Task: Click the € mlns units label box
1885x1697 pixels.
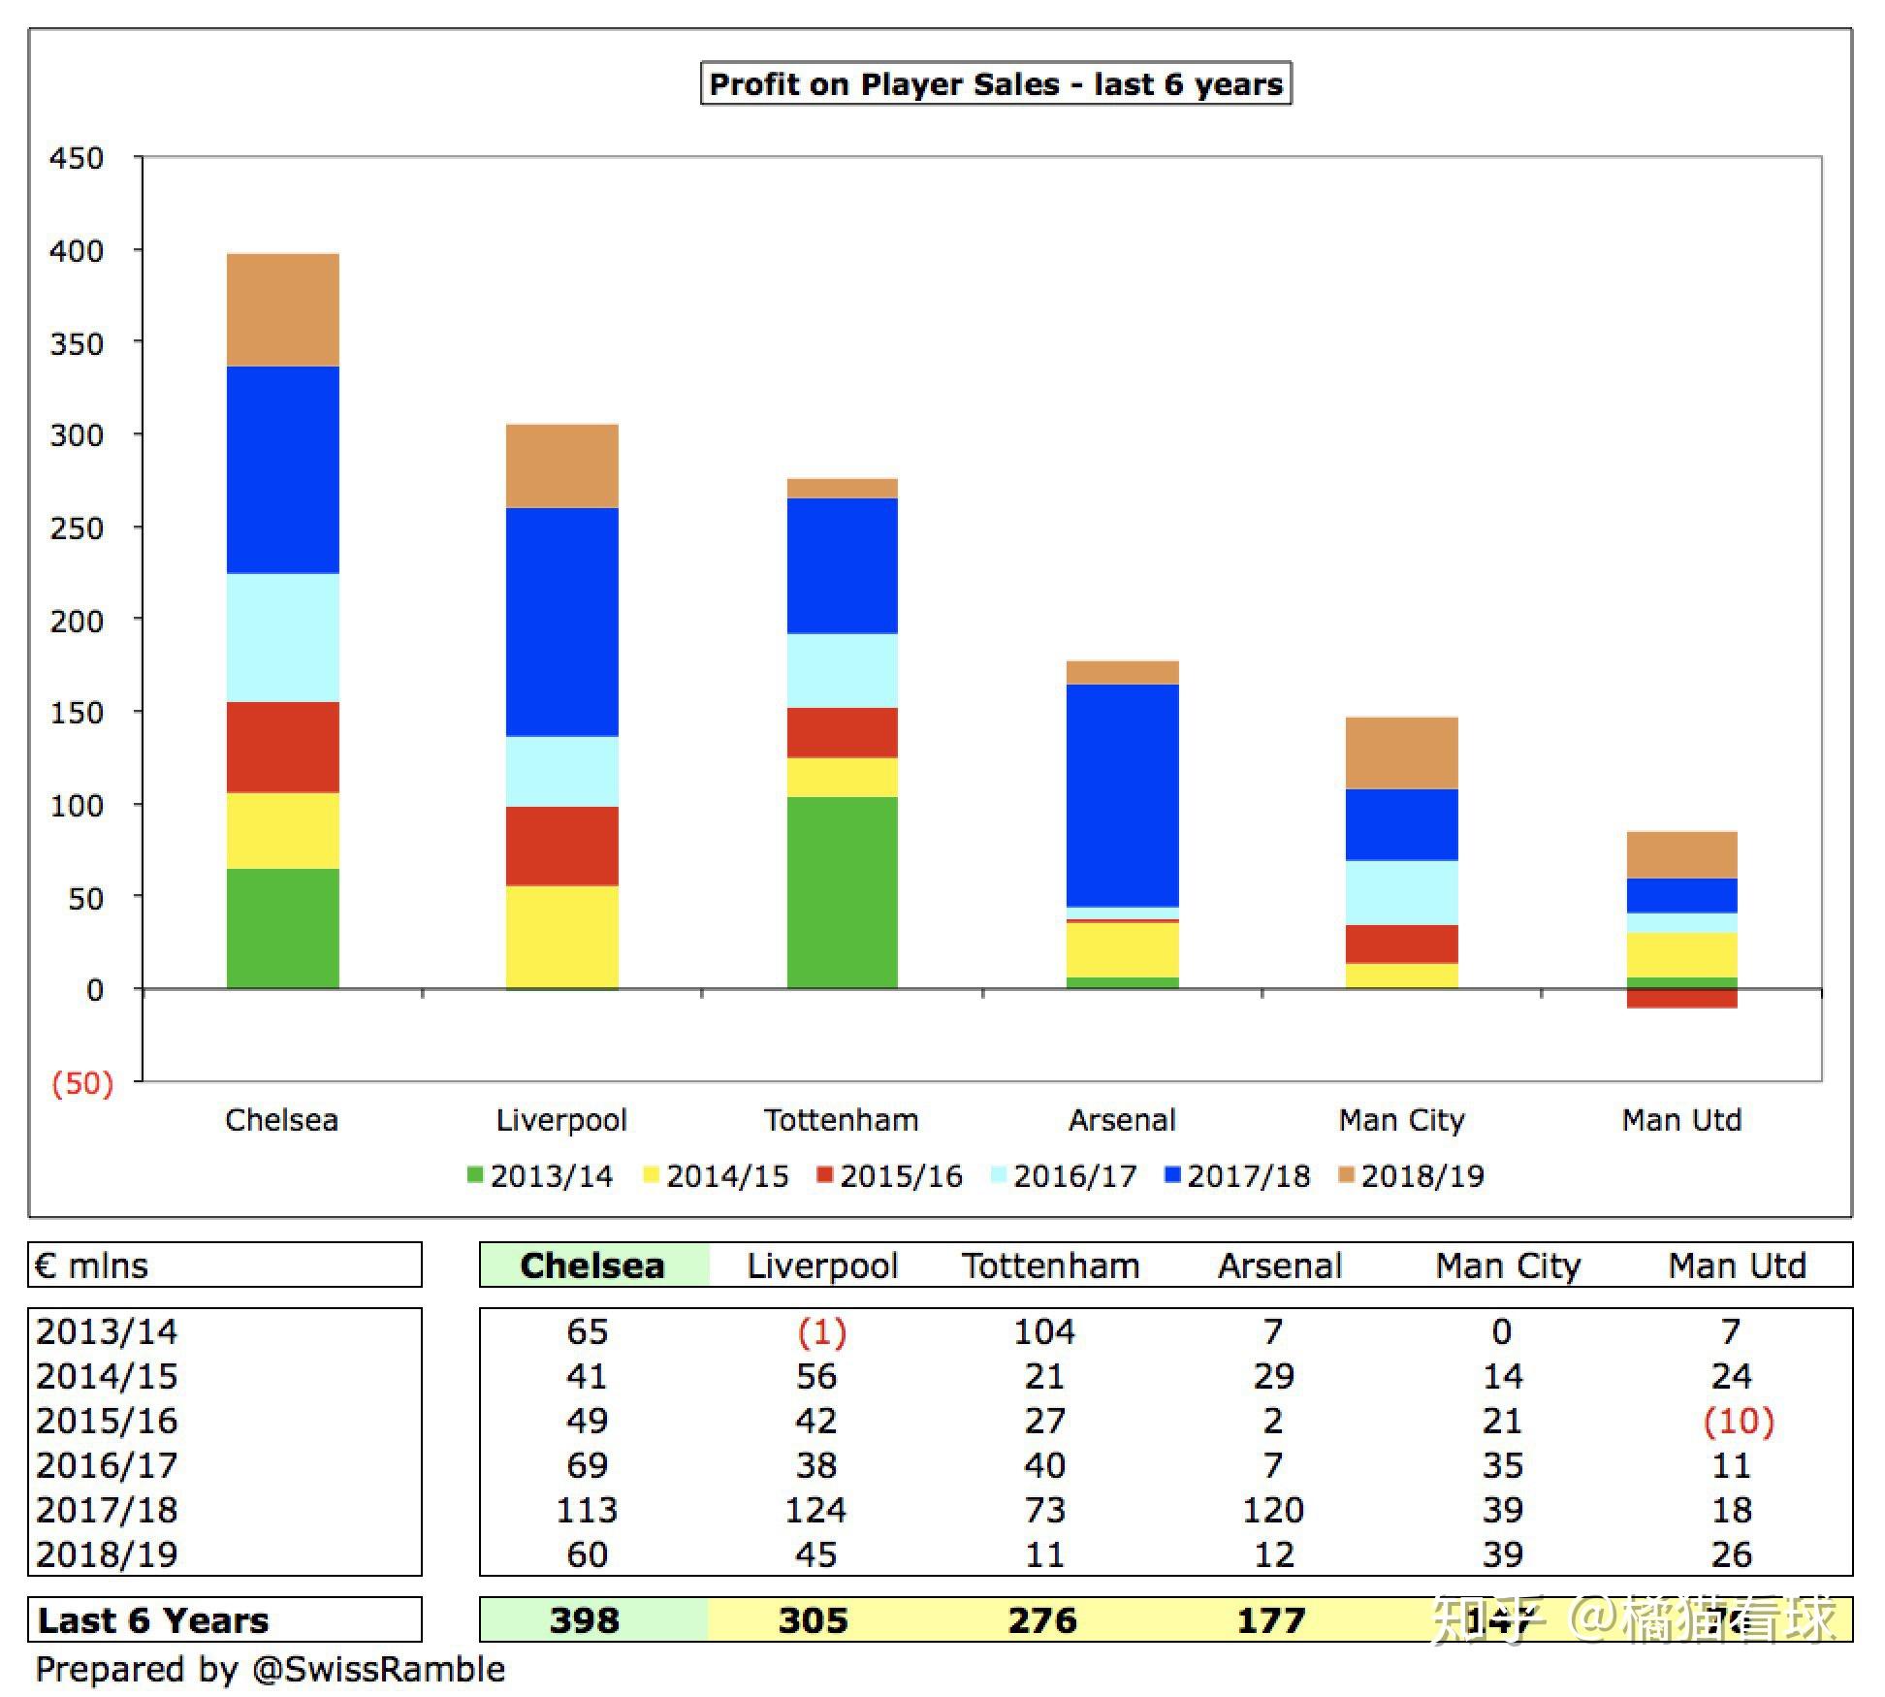Action: point(225,1265)
